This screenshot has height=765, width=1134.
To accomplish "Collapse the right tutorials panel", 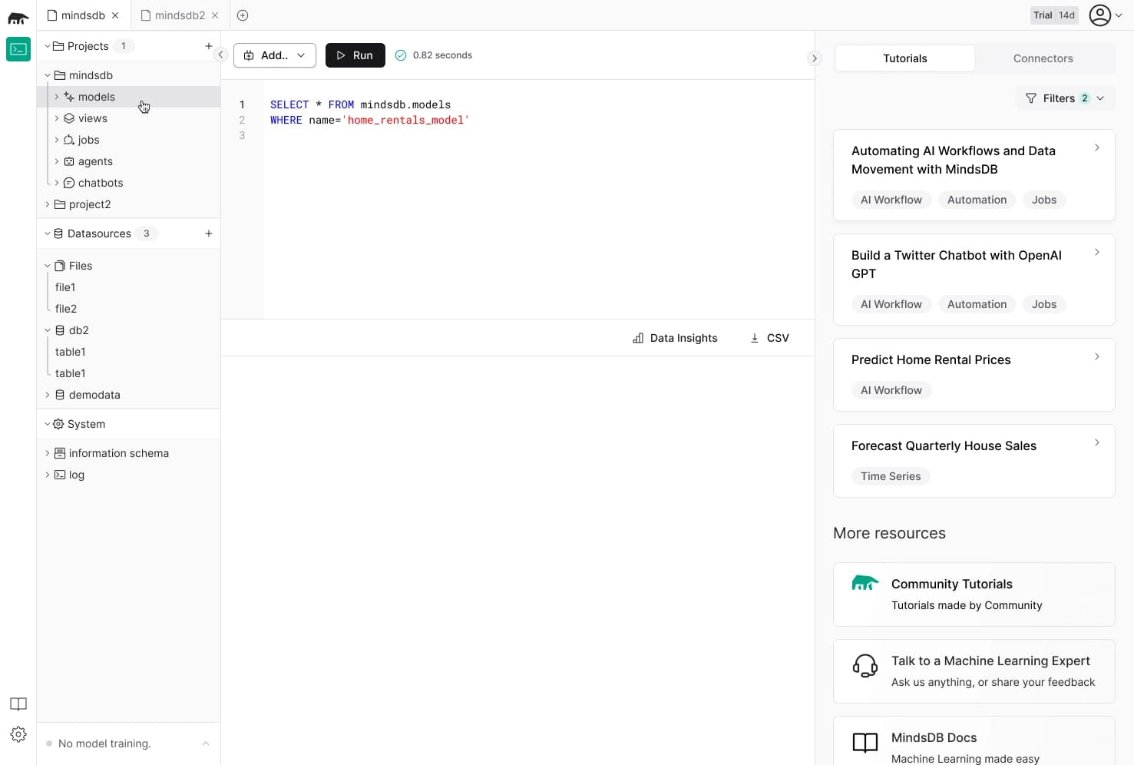I will [815, 58].
